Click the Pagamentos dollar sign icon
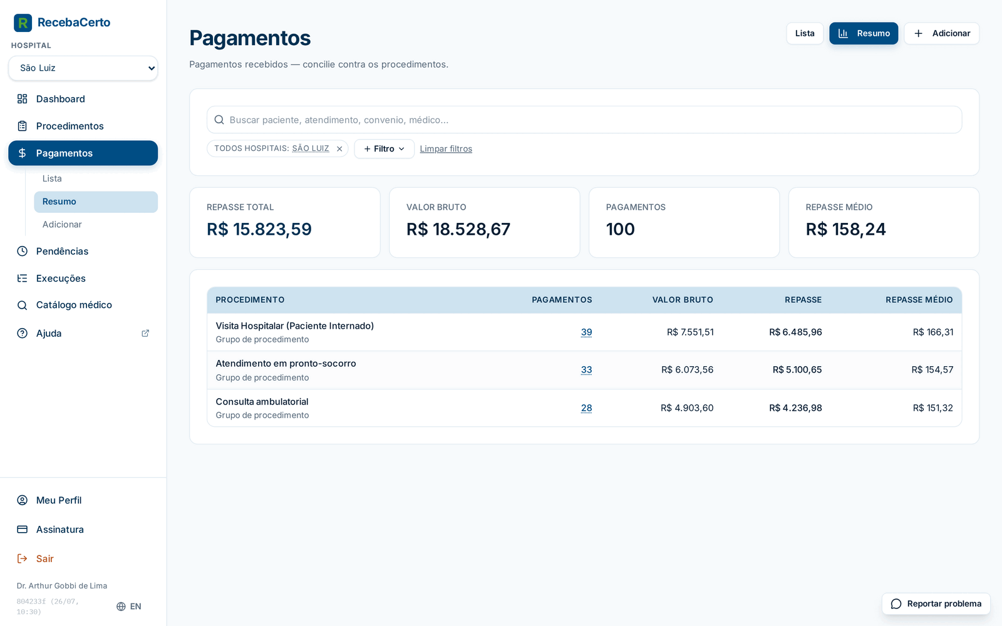1002x626 pixels. point(23,153)
